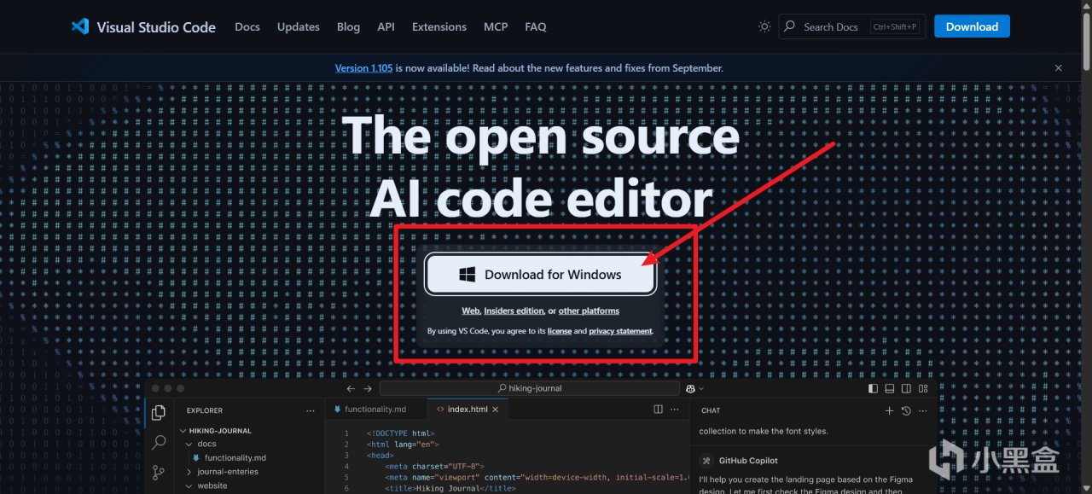Open Source Control view in activity bar
The height and width of the screenshot is (494, 1092).
click(159, 472)
